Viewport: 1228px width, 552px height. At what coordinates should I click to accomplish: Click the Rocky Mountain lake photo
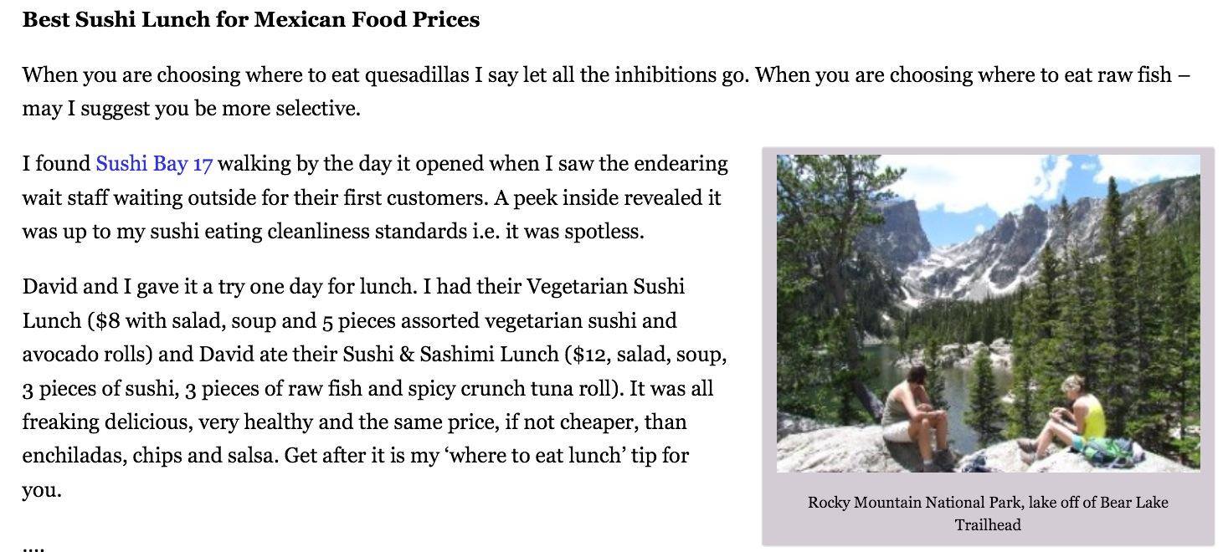[x=988, y=313]
